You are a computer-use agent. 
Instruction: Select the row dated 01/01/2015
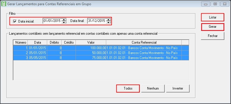point(101,48)
